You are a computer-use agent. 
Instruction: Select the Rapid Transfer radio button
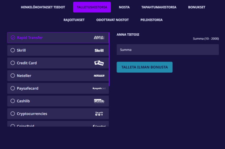13,38
